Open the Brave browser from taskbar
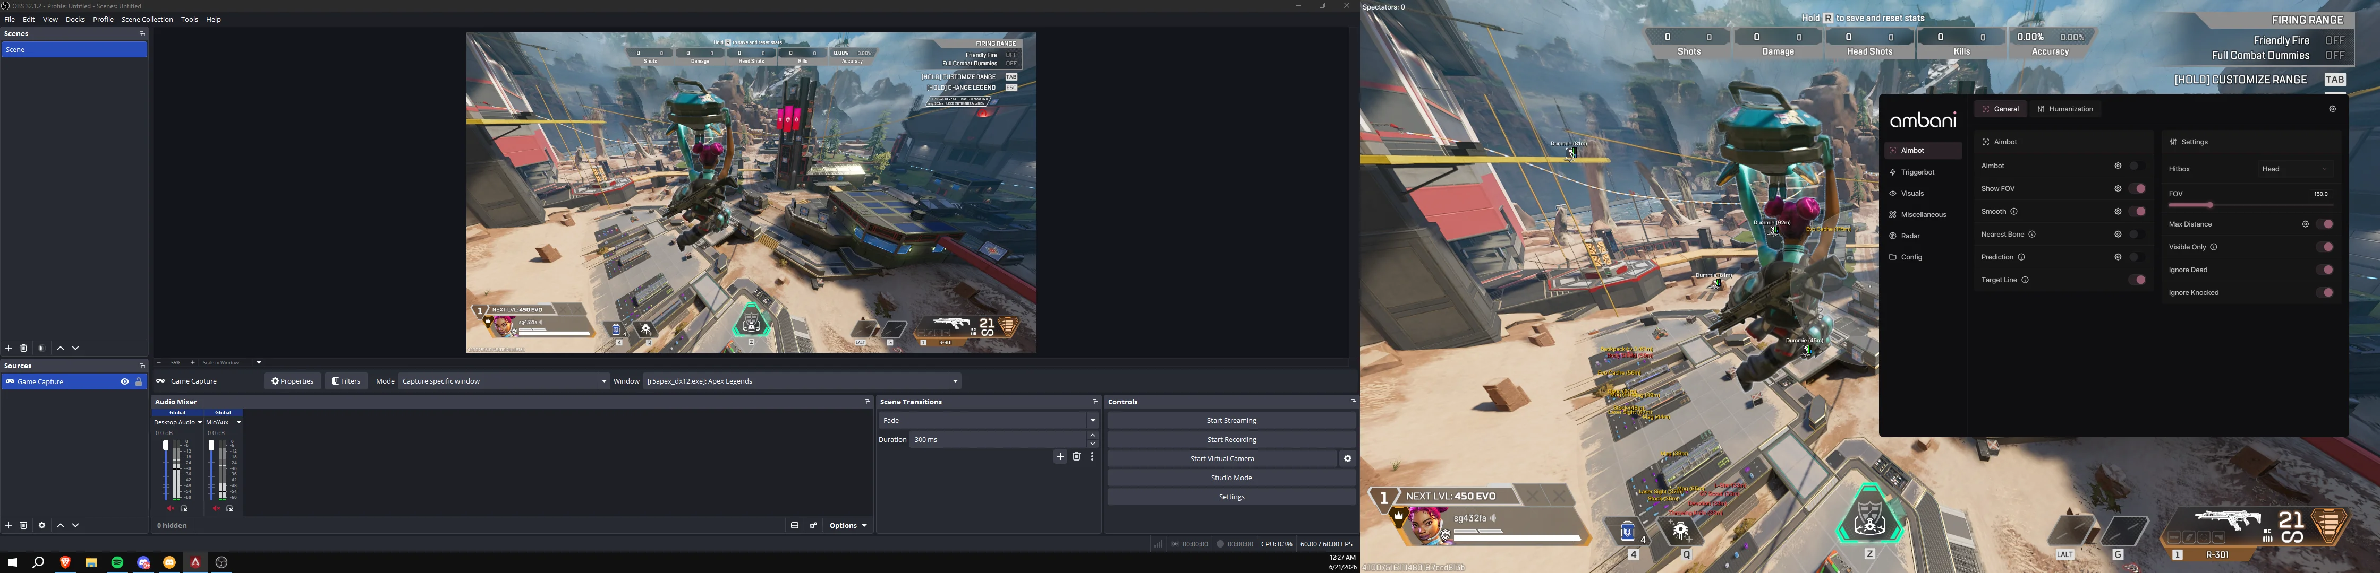Image resolution: width=2380 pixels, height=573 pixels. pyautogui.click(x=65, y=562)
